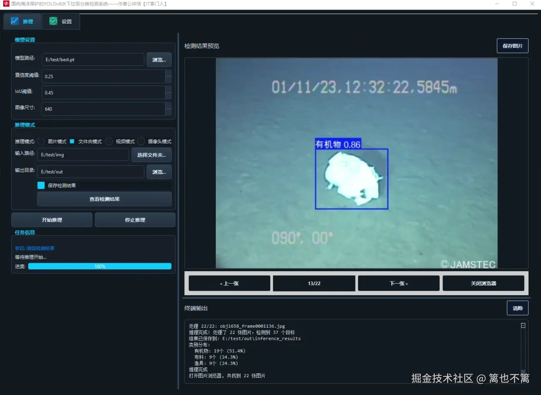Adjust the IoU阈值 spinner arrows
Screen dimensions: 541x395
(x=168, y=92)
